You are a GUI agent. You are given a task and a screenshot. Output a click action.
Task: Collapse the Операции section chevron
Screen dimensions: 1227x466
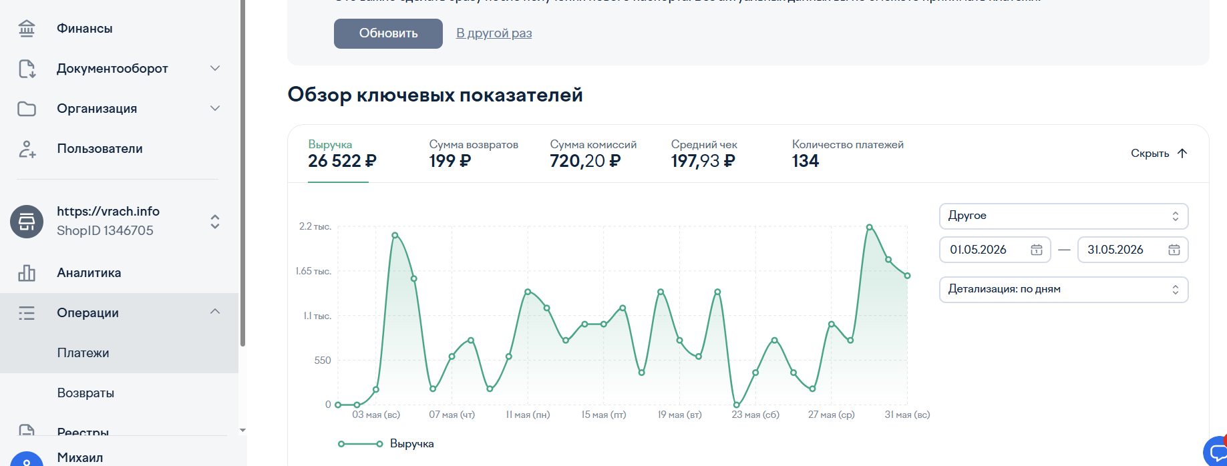pos(215,312)
